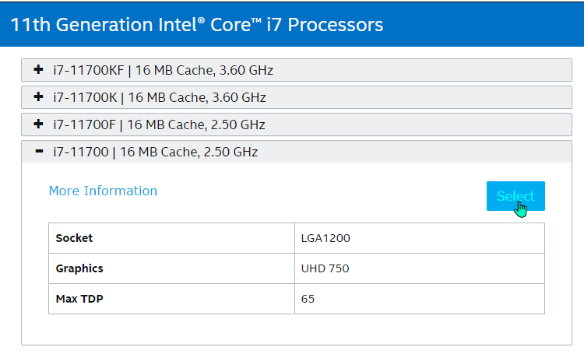
Task: Click the Select button for i7-11700
Action: point(515,196)
